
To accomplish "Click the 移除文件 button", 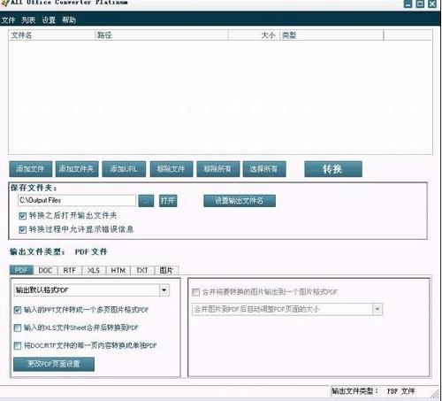I will click(x=171, y=169).
